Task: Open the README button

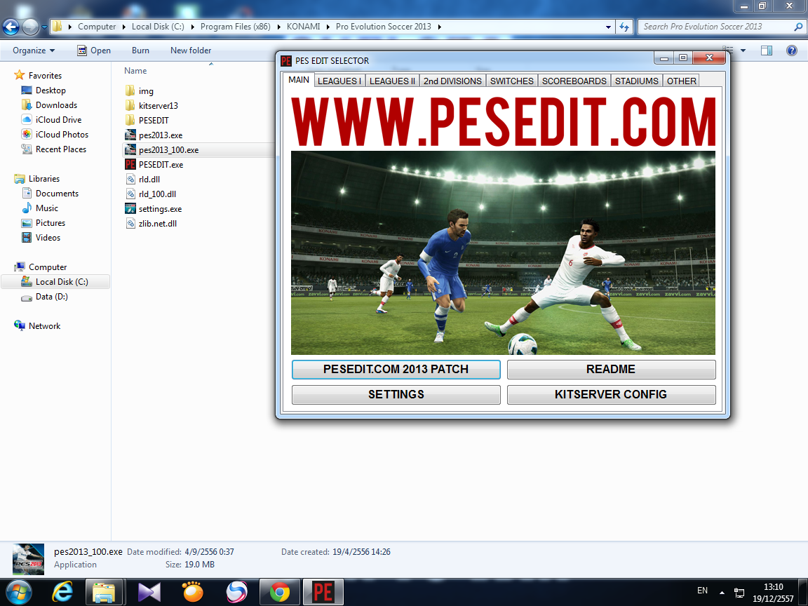Action: [611, 370]
